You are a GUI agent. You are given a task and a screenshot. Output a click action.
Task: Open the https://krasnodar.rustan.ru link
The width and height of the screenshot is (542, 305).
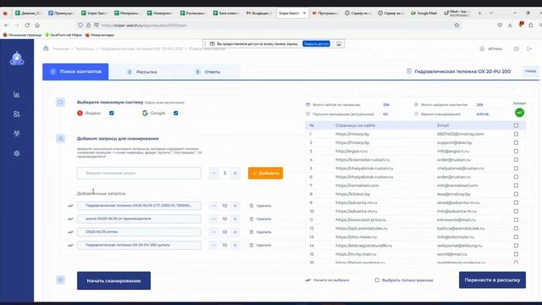click(362, 160)
